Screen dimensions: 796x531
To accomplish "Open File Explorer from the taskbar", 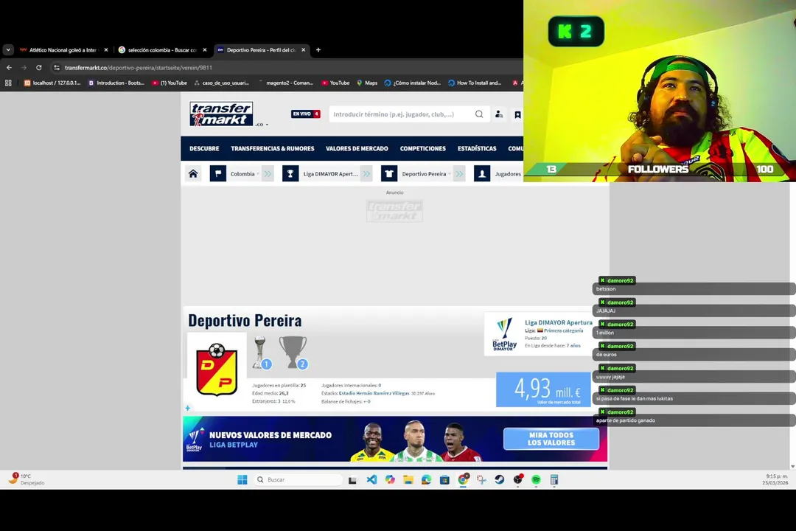I will (x=408, y=479).
